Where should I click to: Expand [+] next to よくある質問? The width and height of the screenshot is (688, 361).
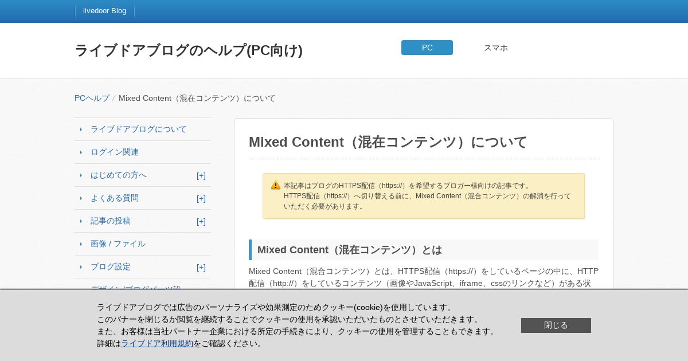(x=201, y=198)
